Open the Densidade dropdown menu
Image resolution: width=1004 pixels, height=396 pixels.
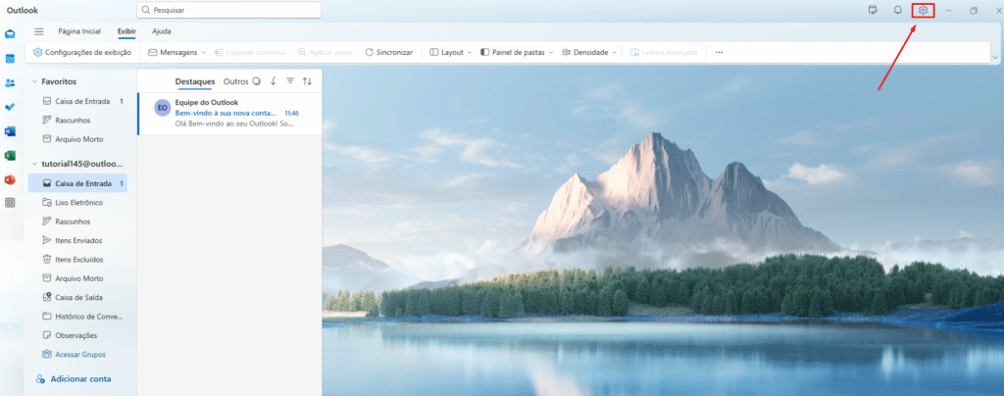click(589, 52)
